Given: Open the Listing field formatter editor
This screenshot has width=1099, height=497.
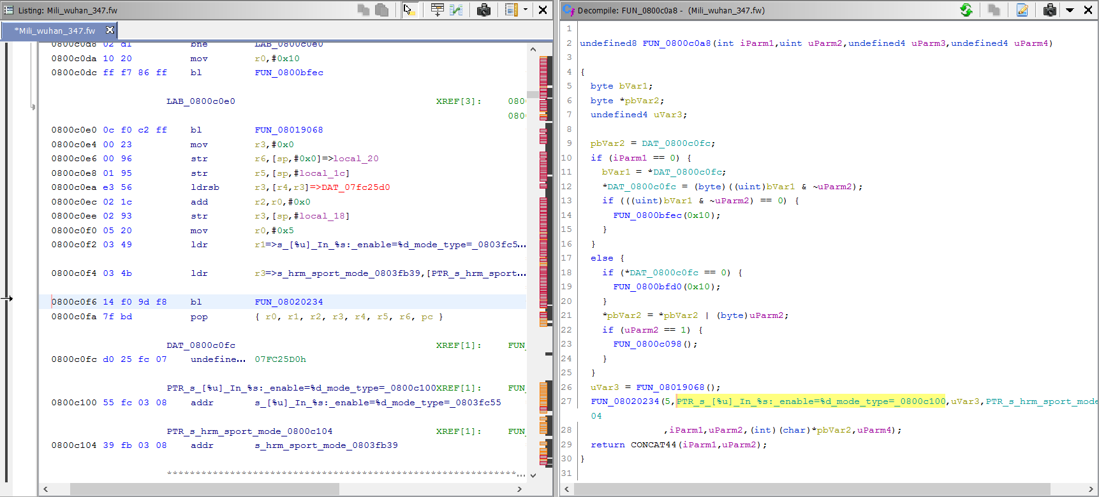Looking at the screenshot, I should pyautogui.click(x=438, y=10).
